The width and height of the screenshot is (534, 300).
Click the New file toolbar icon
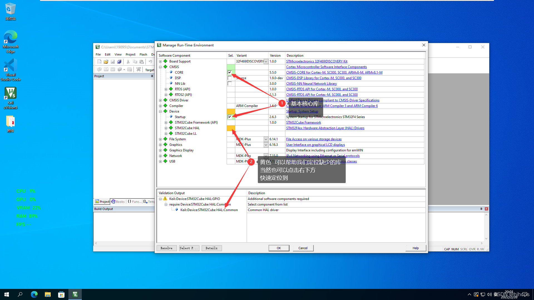point(99,62)
